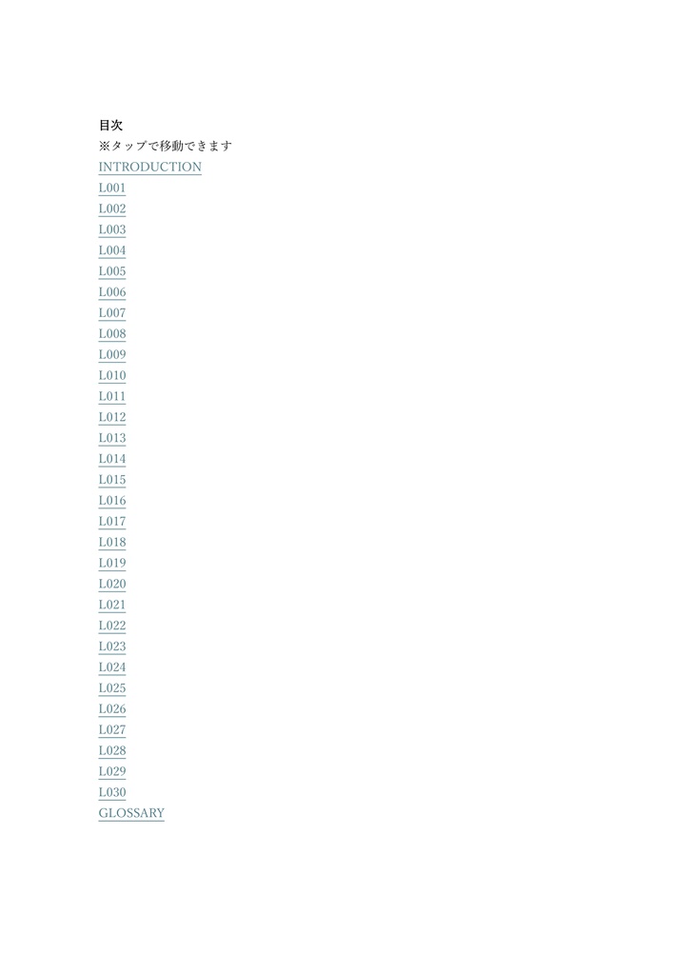This screenshot has width=689, height=975.
Task: Navigate to L007
Action: click(112, 312)
